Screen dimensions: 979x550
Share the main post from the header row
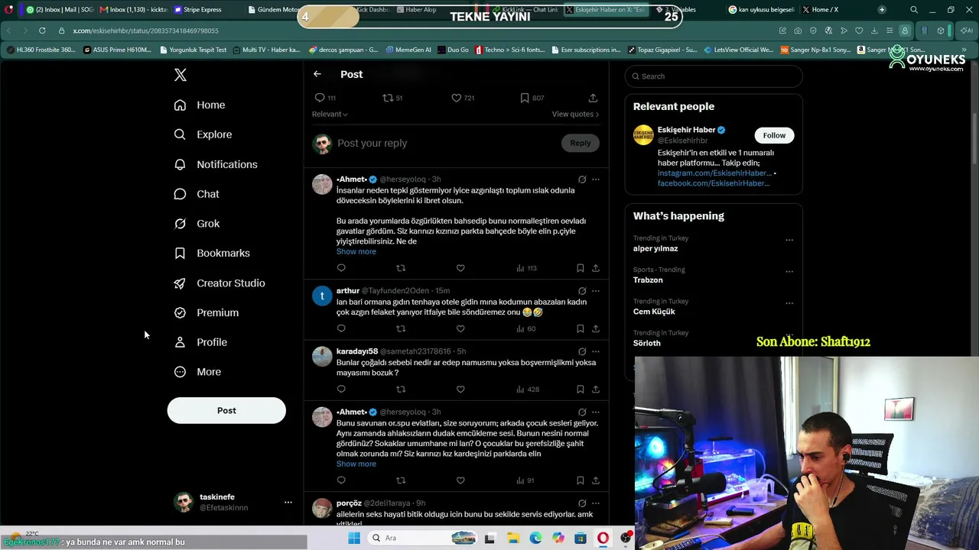(593, 98)
